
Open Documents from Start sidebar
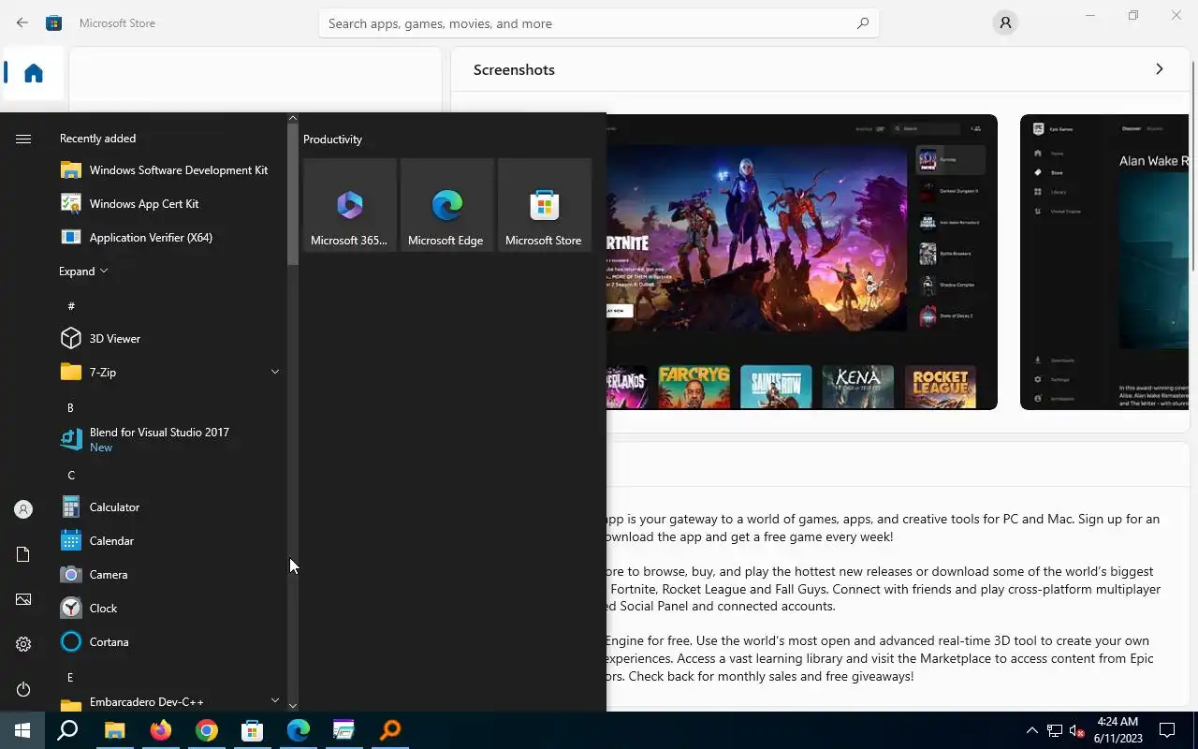23,554
